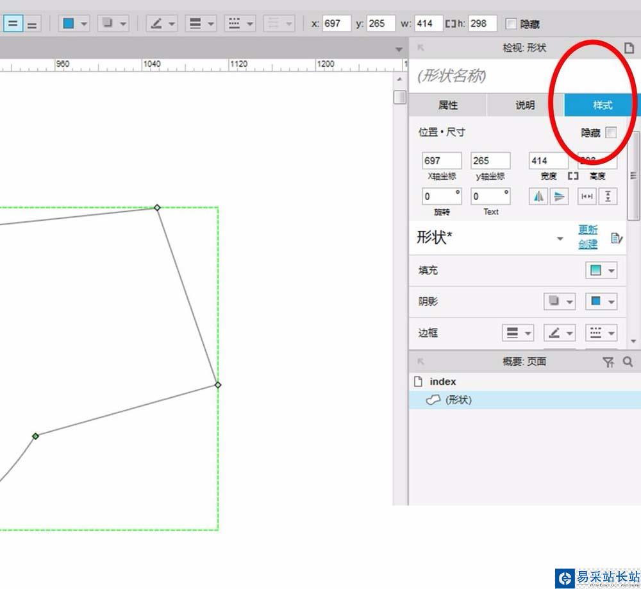641x589 pixels.
Task: Switch to the 说明 tab
Action: tap(525, 105)
